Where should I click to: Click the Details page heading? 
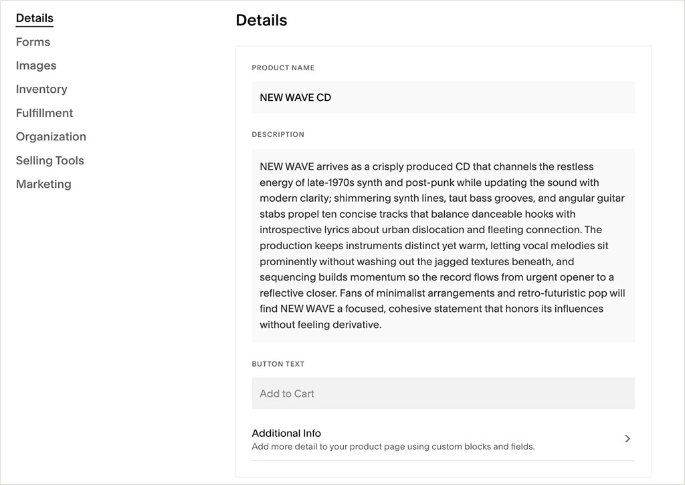[x=260, y=20]
